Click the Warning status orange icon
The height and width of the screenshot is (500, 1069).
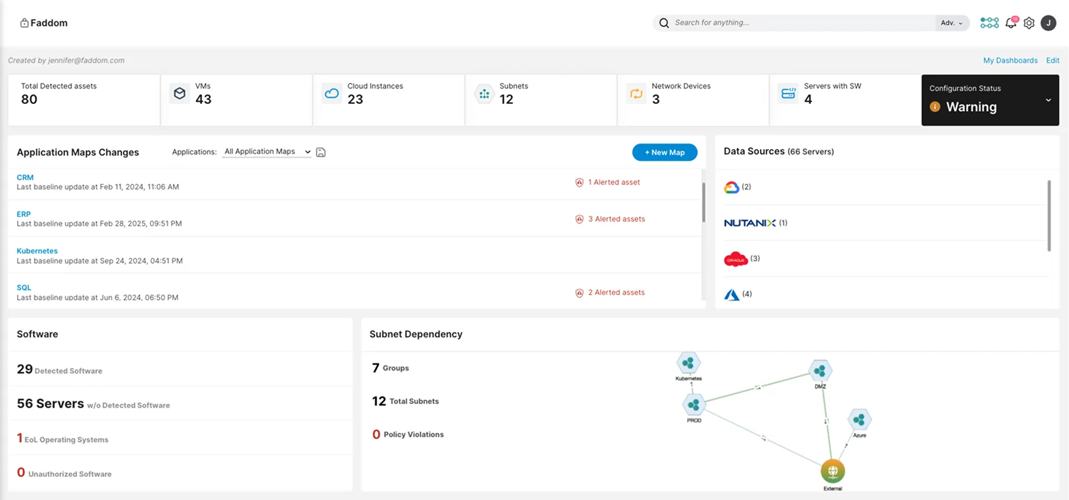click(x=935, y=107)
